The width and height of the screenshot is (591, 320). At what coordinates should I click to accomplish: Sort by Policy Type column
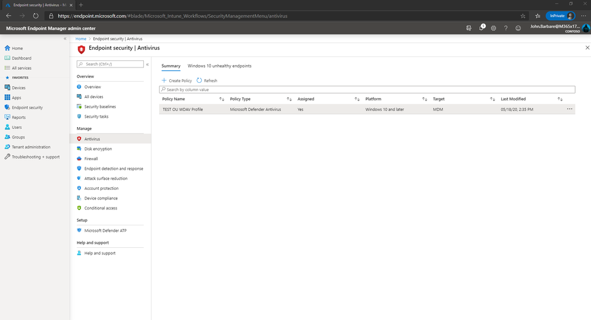coord(289,99)
